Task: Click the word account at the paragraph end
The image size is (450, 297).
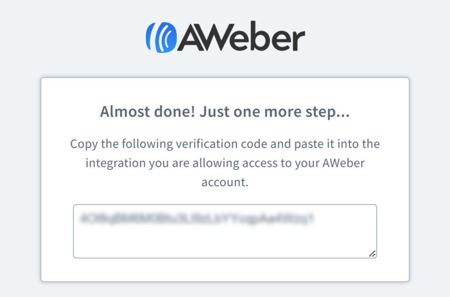Action: point(225,182)
